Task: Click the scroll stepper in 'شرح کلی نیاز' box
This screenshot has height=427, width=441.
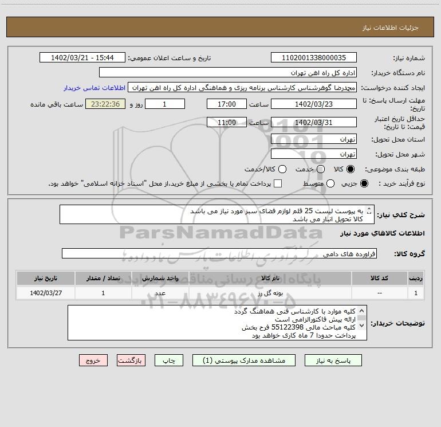Action: [x=369, y=210]
